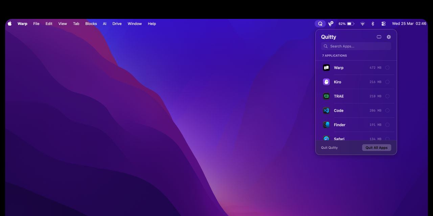The width and height of the screenshot is (433, 216).
Task: Open the Wi-Fi menu bar icon
Action: point(362,24)
